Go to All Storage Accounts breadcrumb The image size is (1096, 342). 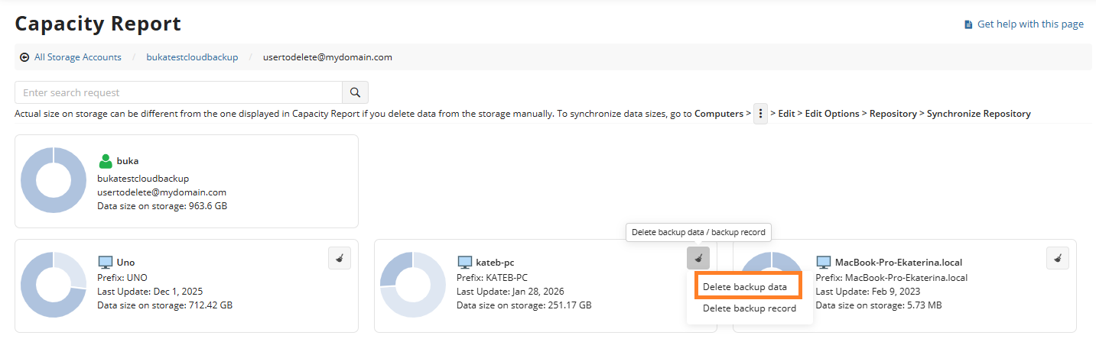point(77,57)
